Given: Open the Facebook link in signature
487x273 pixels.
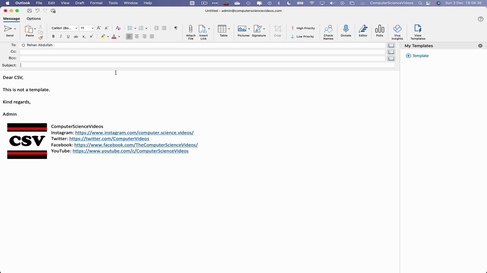Looking at the screenshot, I should click(136, 145).
